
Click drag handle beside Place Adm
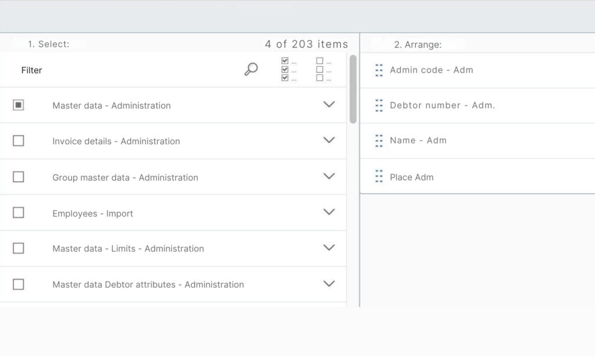[x=379, y=176]
